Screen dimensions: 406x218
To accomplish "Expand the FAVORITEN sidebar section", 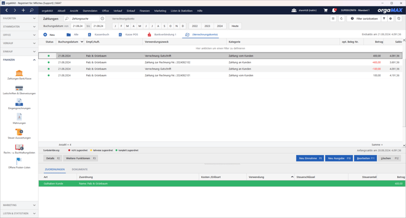I will [19, 18].
